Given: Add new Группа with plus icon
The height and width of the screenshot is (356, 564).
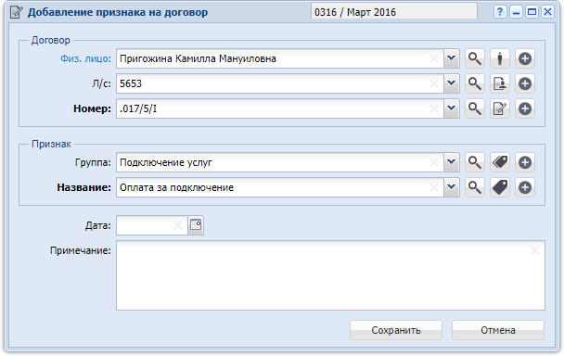Looking at the screenshot, I should coord(525,162).
